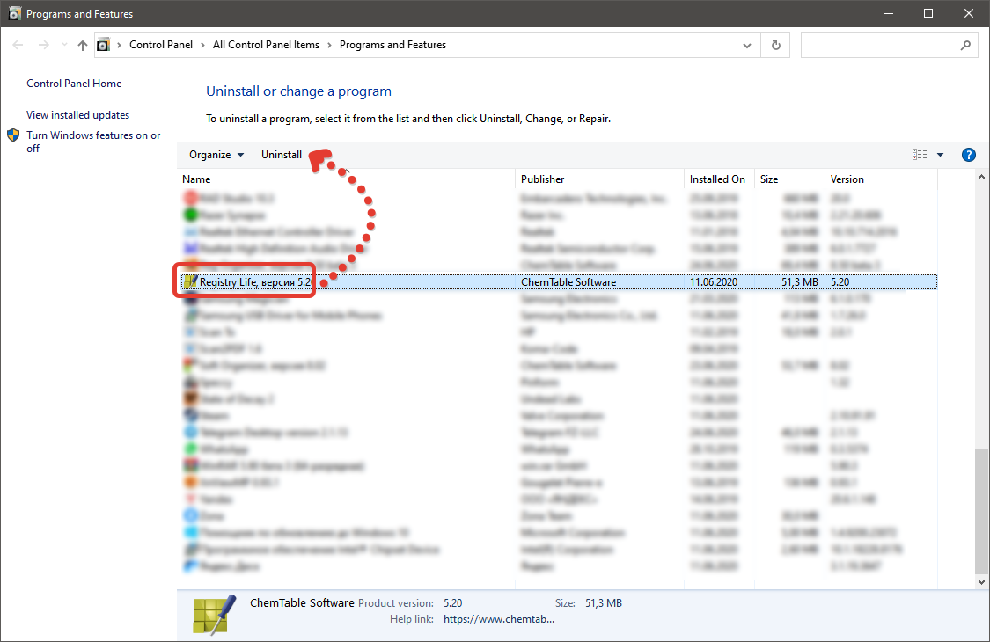Uninstall the selected Registry Life program
The width and height of the screenshot is (990, 642).
(282, 154)
